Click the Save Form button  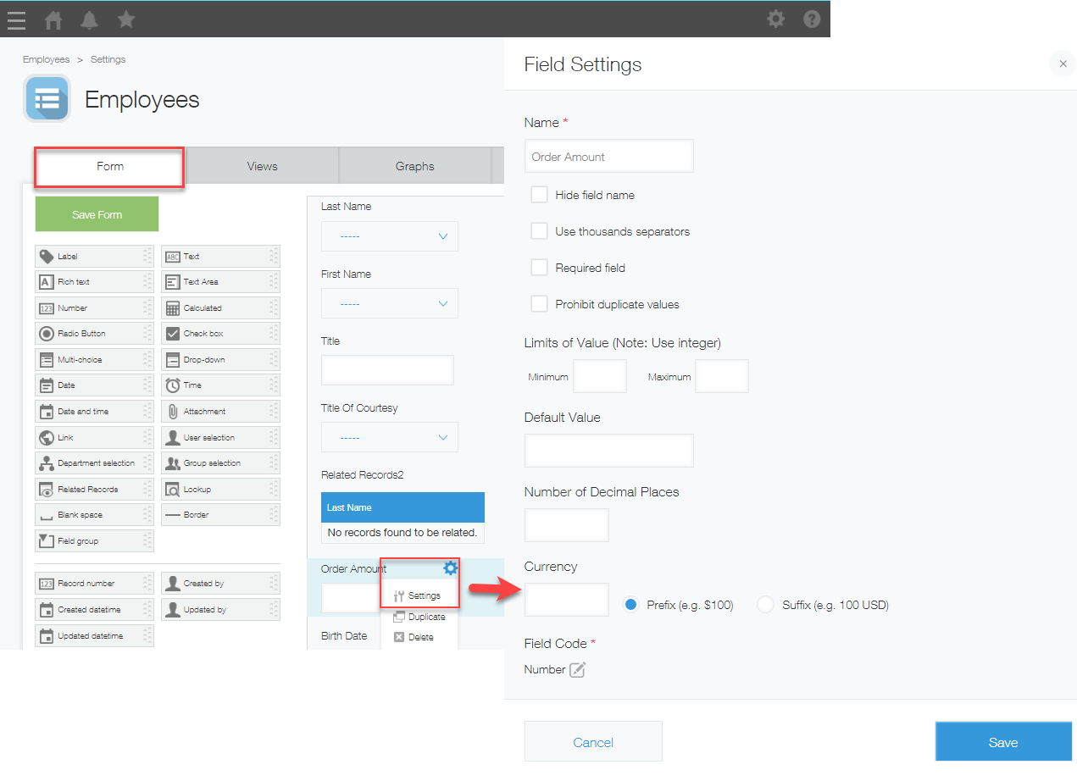(x=97, y=214)
